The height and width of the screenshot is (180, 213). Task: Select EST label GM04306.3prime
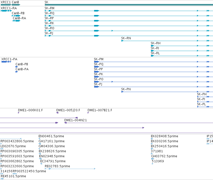(x=52, y=146)
